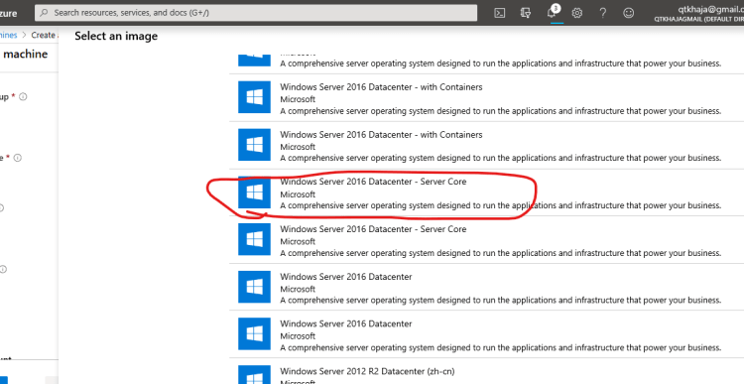Select upper plain 'Windows Server 2016 Datacenter' title
The height and width of the screenshot is (384, 744).
346,276
